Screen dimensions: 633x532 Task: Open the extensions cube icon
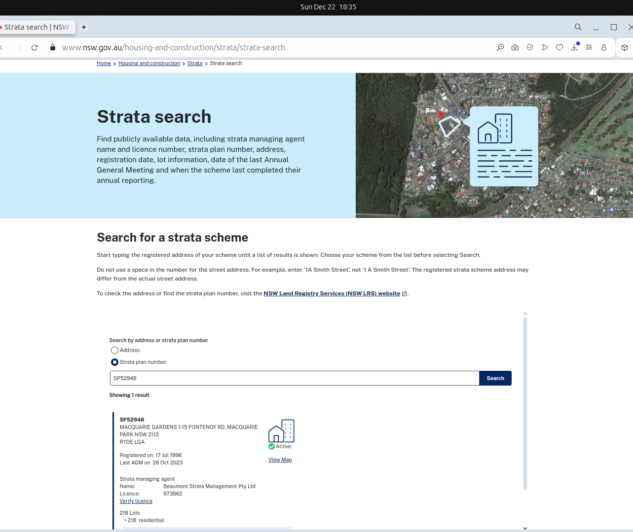[x=625, y=47]
